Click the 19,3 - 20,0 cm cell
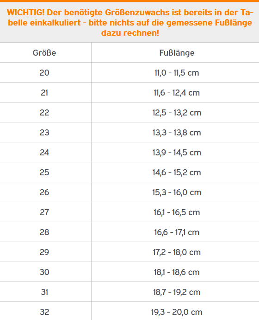Viewport: 259px width, 320px height. (x=177, y=312)
